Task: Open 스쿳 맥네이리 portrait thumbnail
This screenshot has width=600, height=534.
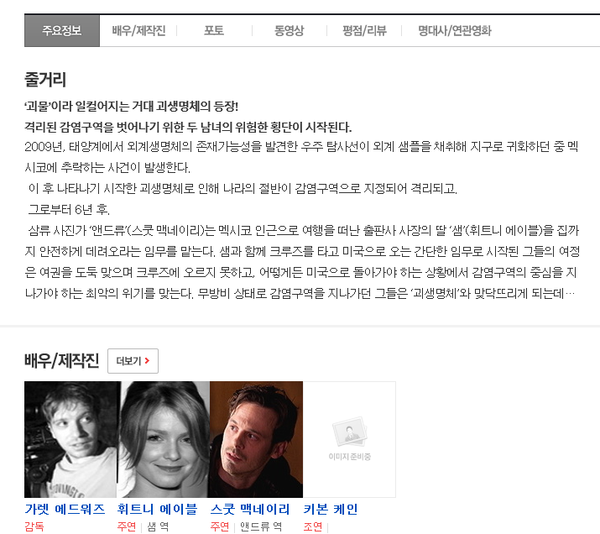Action: (x=256, y=439)
